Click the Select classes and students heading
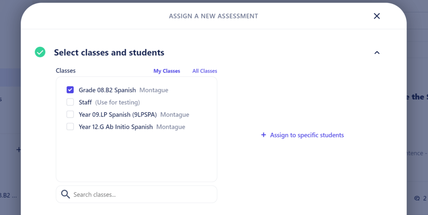The width and height of the screenshot is (428, 215). [x=109, y=52]
